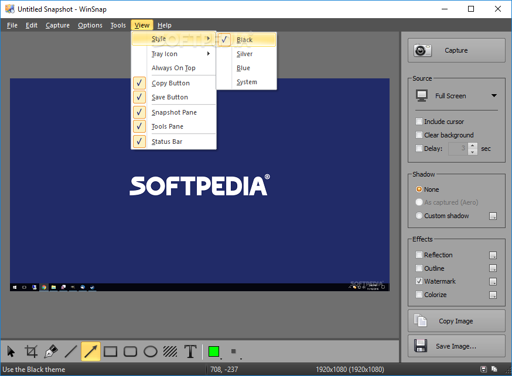Click the green color swatch
The width and height of the screenshot is (512, 376).
(x=214, y=351)
